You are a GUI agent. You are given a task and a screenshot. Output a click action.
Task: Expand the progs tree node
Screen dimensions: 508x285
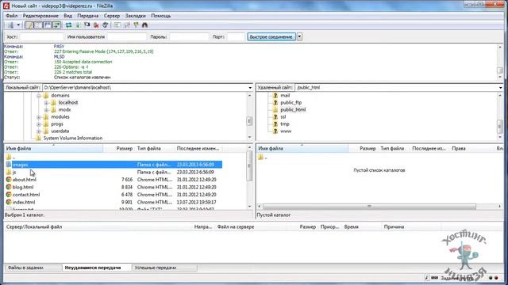click(39, 124)
